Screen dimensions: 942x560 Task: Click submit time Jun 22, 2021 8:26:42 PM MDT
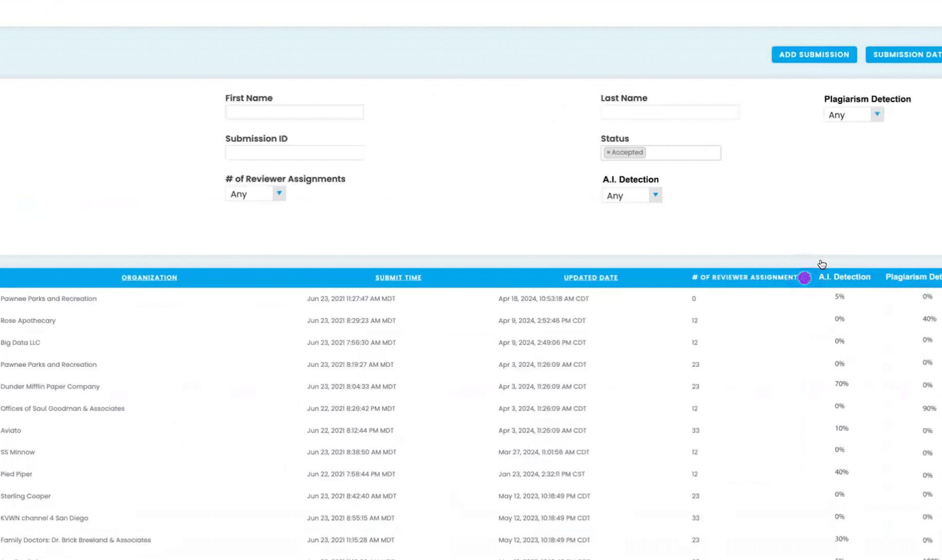tap(351, 408)
